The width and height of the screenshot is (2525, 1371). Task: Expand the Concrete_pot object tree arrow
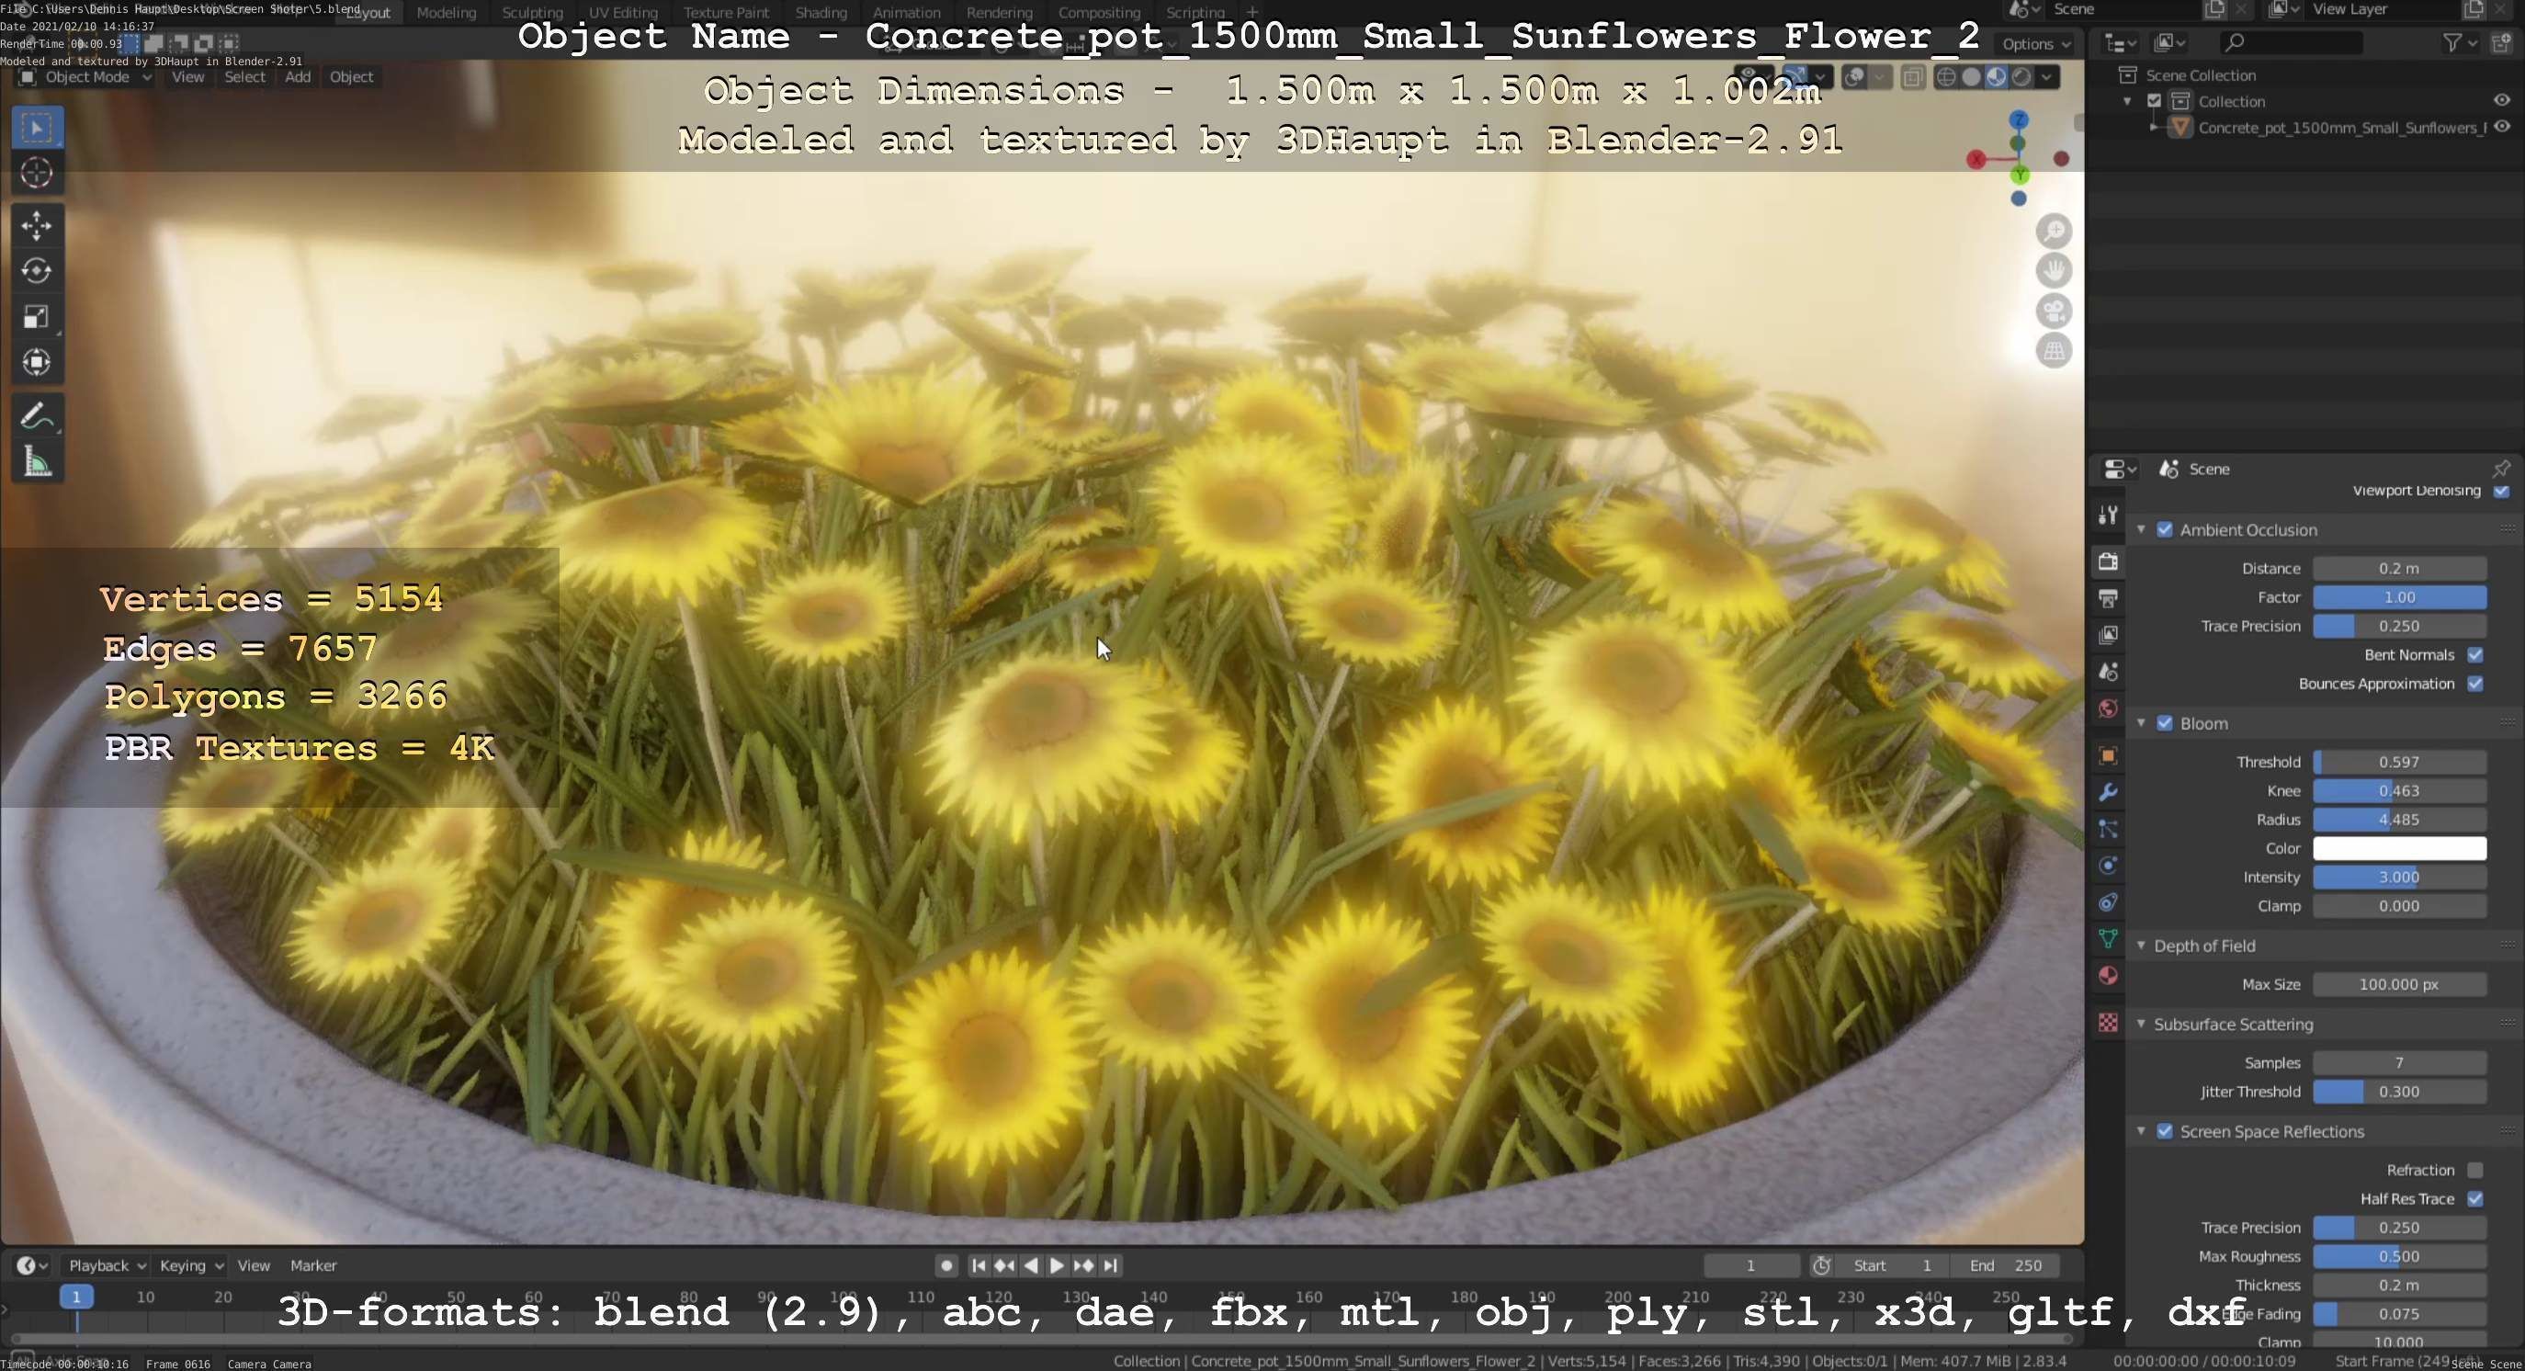point(2153,128)
